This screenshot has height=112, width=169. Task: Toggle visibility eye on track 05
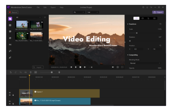[x=10, y=104]
